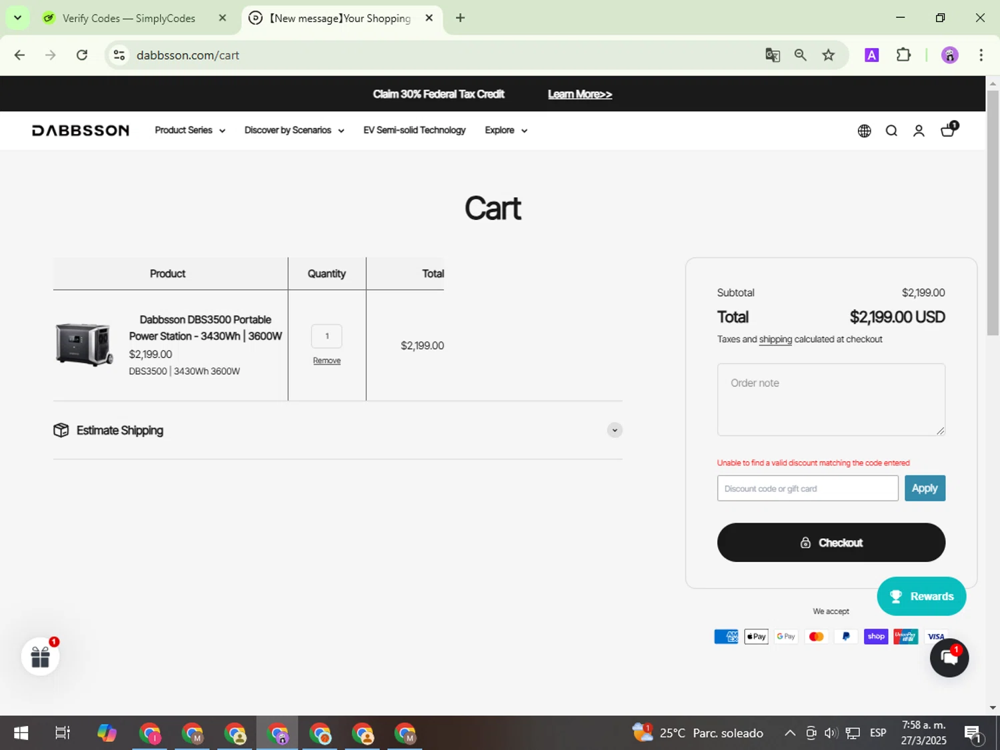Follow the Learn More>> link
1000x750 pixels.
point(580,94)
